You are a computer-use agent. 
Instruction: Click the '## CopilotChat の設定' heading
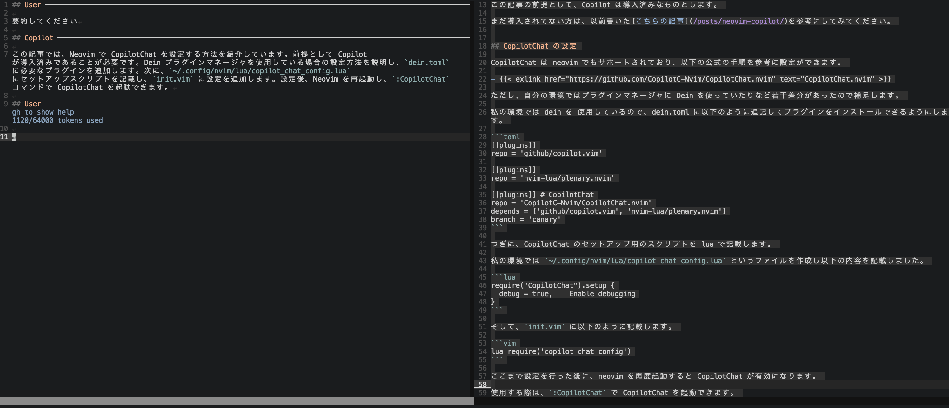[533, 46]
